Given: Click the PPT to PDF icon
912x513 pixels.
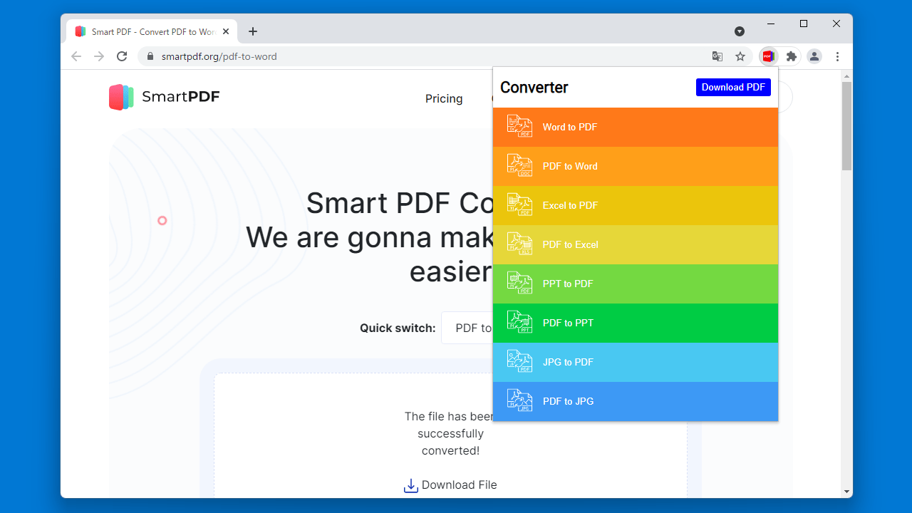Looking at the screenshot, I should (519, 283).
